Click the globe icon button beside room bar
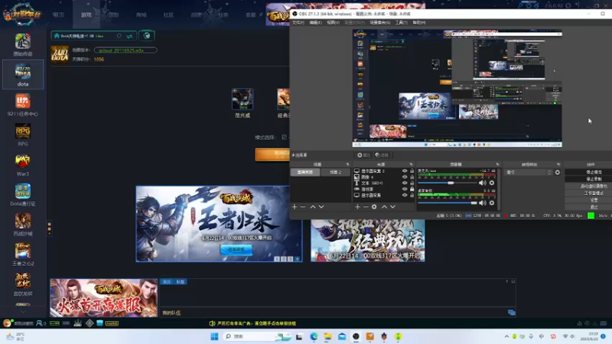 tap(147, 36)
